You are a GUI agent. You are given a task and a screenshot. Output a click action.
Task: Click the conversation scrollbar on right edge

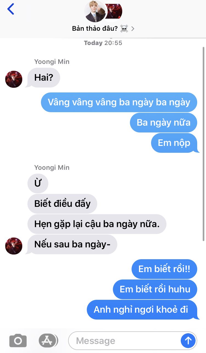[203, 144]
